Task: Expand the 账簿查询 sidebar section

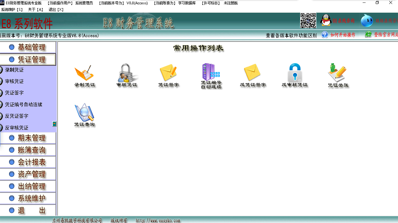Action: pos(28,150)
